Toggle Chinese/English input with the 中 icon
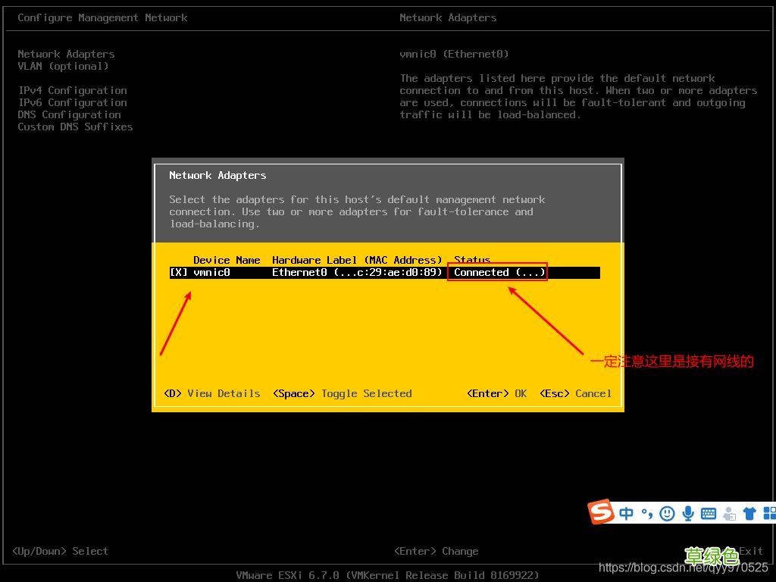 point(627,513)
